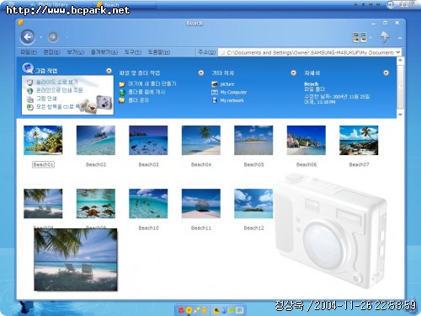Open the My network location link
This screenshot has width=421, height=316.
click(232, 100)
